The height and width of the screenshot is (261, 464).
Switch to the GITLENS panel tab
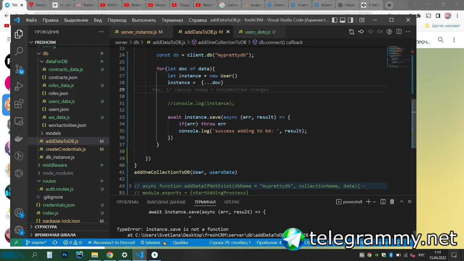(232, 202)
